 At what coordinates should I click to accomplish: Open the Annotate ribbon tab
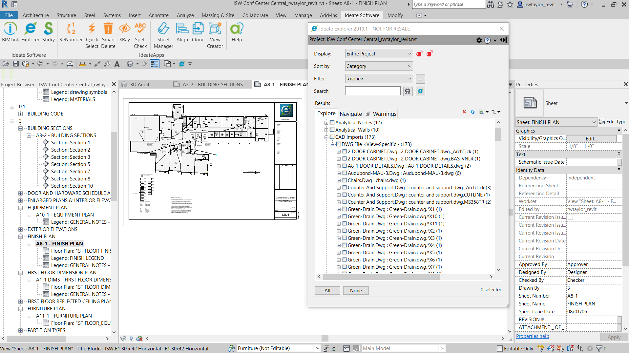click(x=158, y=15)
